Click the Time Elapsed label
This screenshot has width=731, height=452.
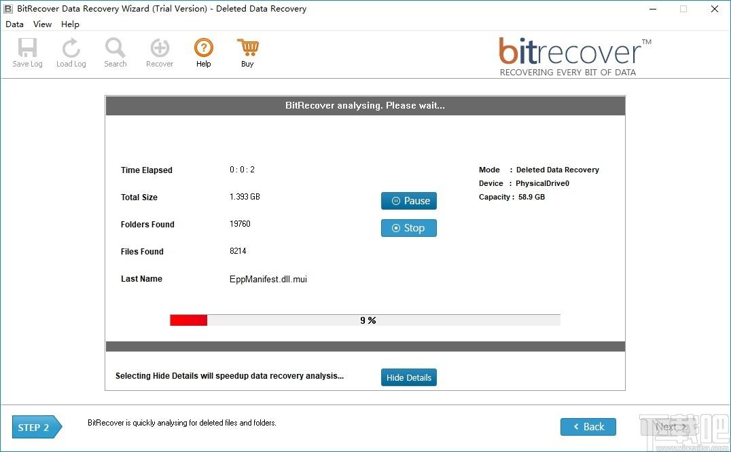(146, 170)
